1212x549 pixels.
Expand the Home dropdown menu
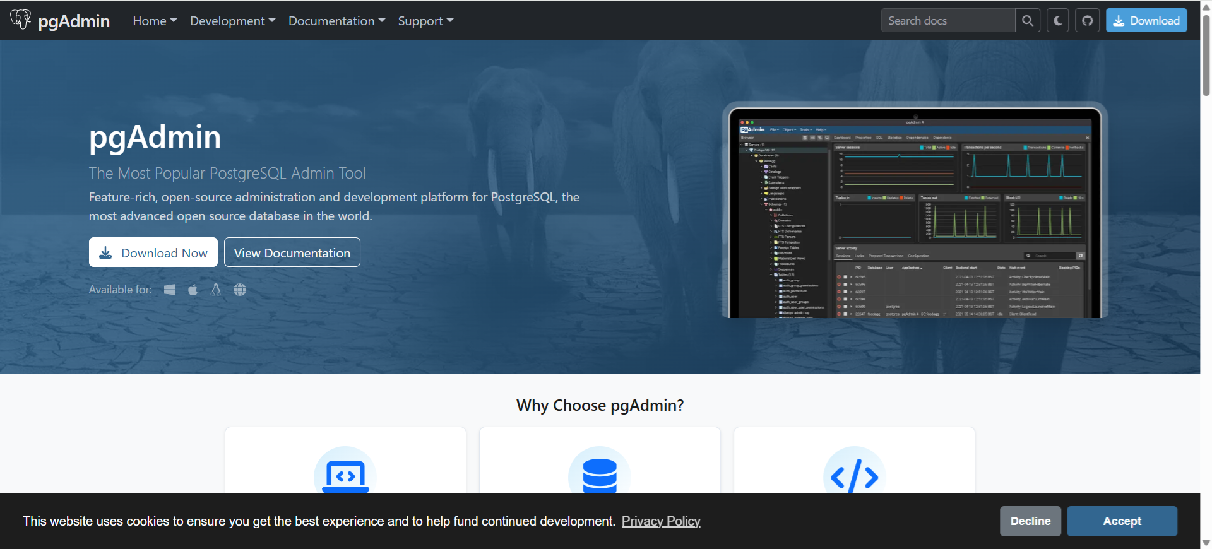(155, 21)
